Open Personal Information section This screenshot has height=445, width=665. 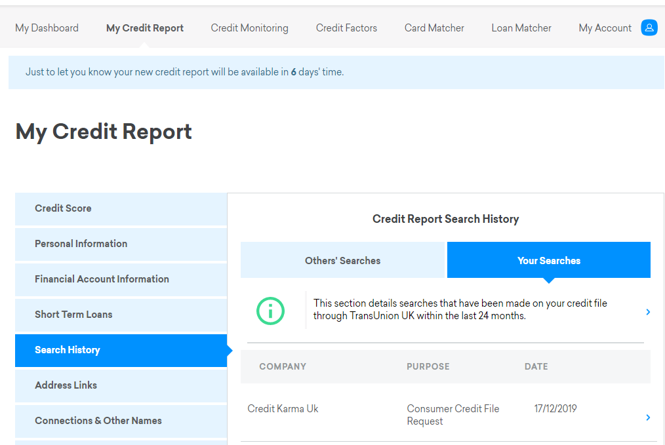coord(121,244)
